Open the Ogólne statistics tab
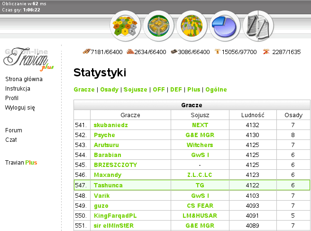This screenshot has height=231, width=311. coord(216,90)
